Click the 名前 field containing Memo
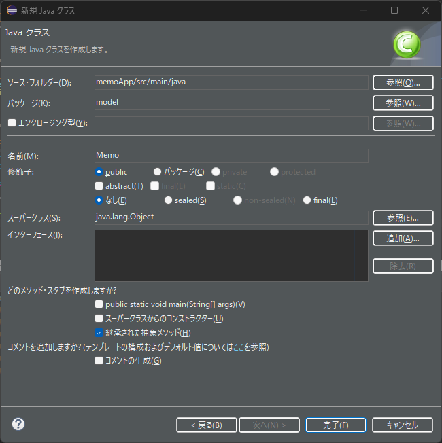The height and width of the screenshot is (443, 442). (231, 156)
